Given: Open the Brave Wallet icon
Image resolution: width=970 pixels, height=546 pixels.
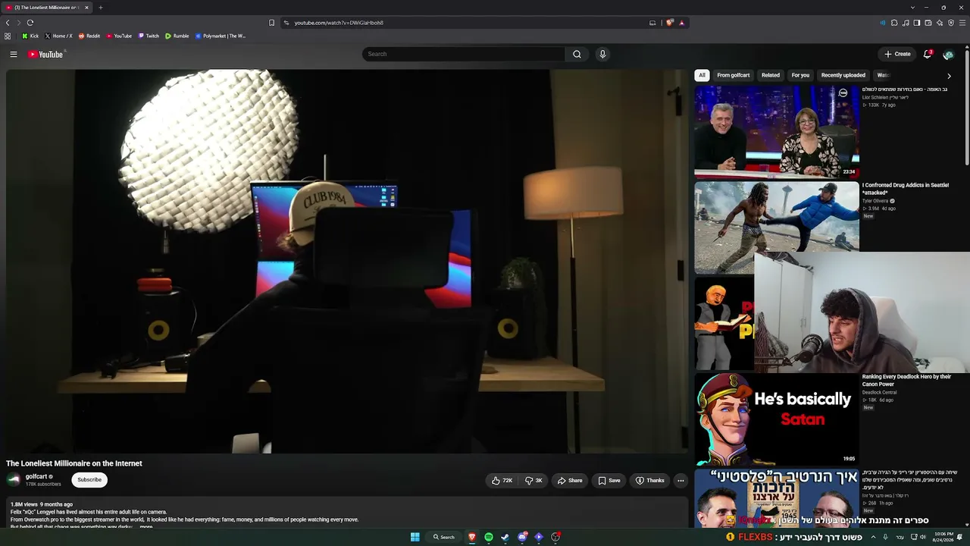Looking at the screenshot, I should coord(928,23).
